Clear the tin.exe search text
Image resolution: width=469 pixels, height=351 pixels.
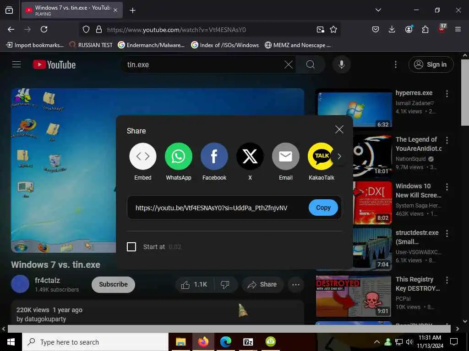(289, 64)
